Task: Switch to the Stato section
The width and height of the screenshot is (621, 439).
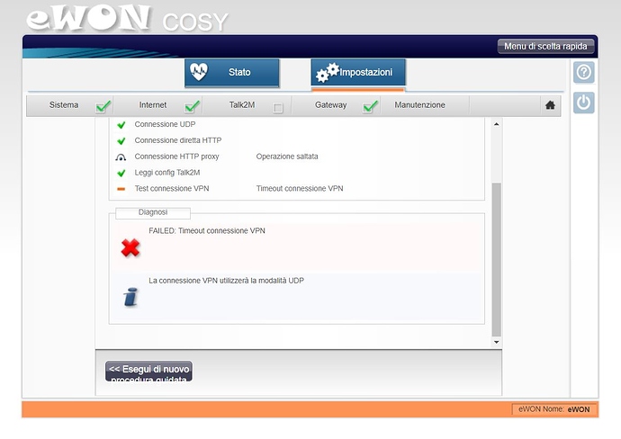Action: pos(232,73)
